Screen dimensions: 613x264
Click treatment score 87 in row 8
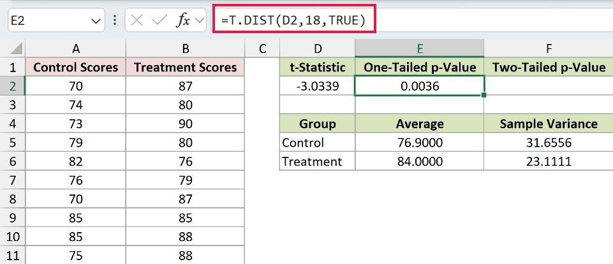coord(186,199)
